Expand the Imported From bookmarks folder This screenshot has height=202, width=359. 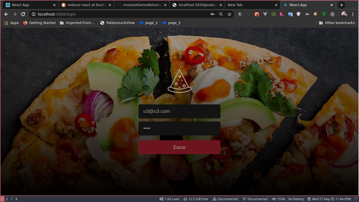tap(77, 23)
